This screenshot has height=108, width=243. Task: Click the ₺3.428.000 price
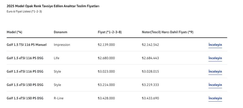coord(106,98)
